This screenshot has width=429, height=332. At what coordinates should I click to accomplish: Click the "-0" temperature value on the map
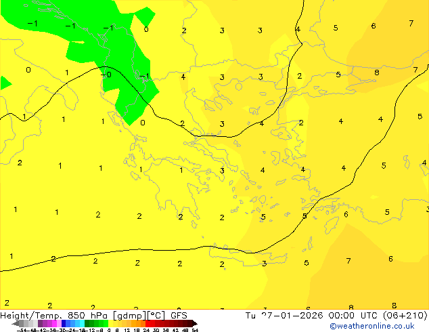106,75
